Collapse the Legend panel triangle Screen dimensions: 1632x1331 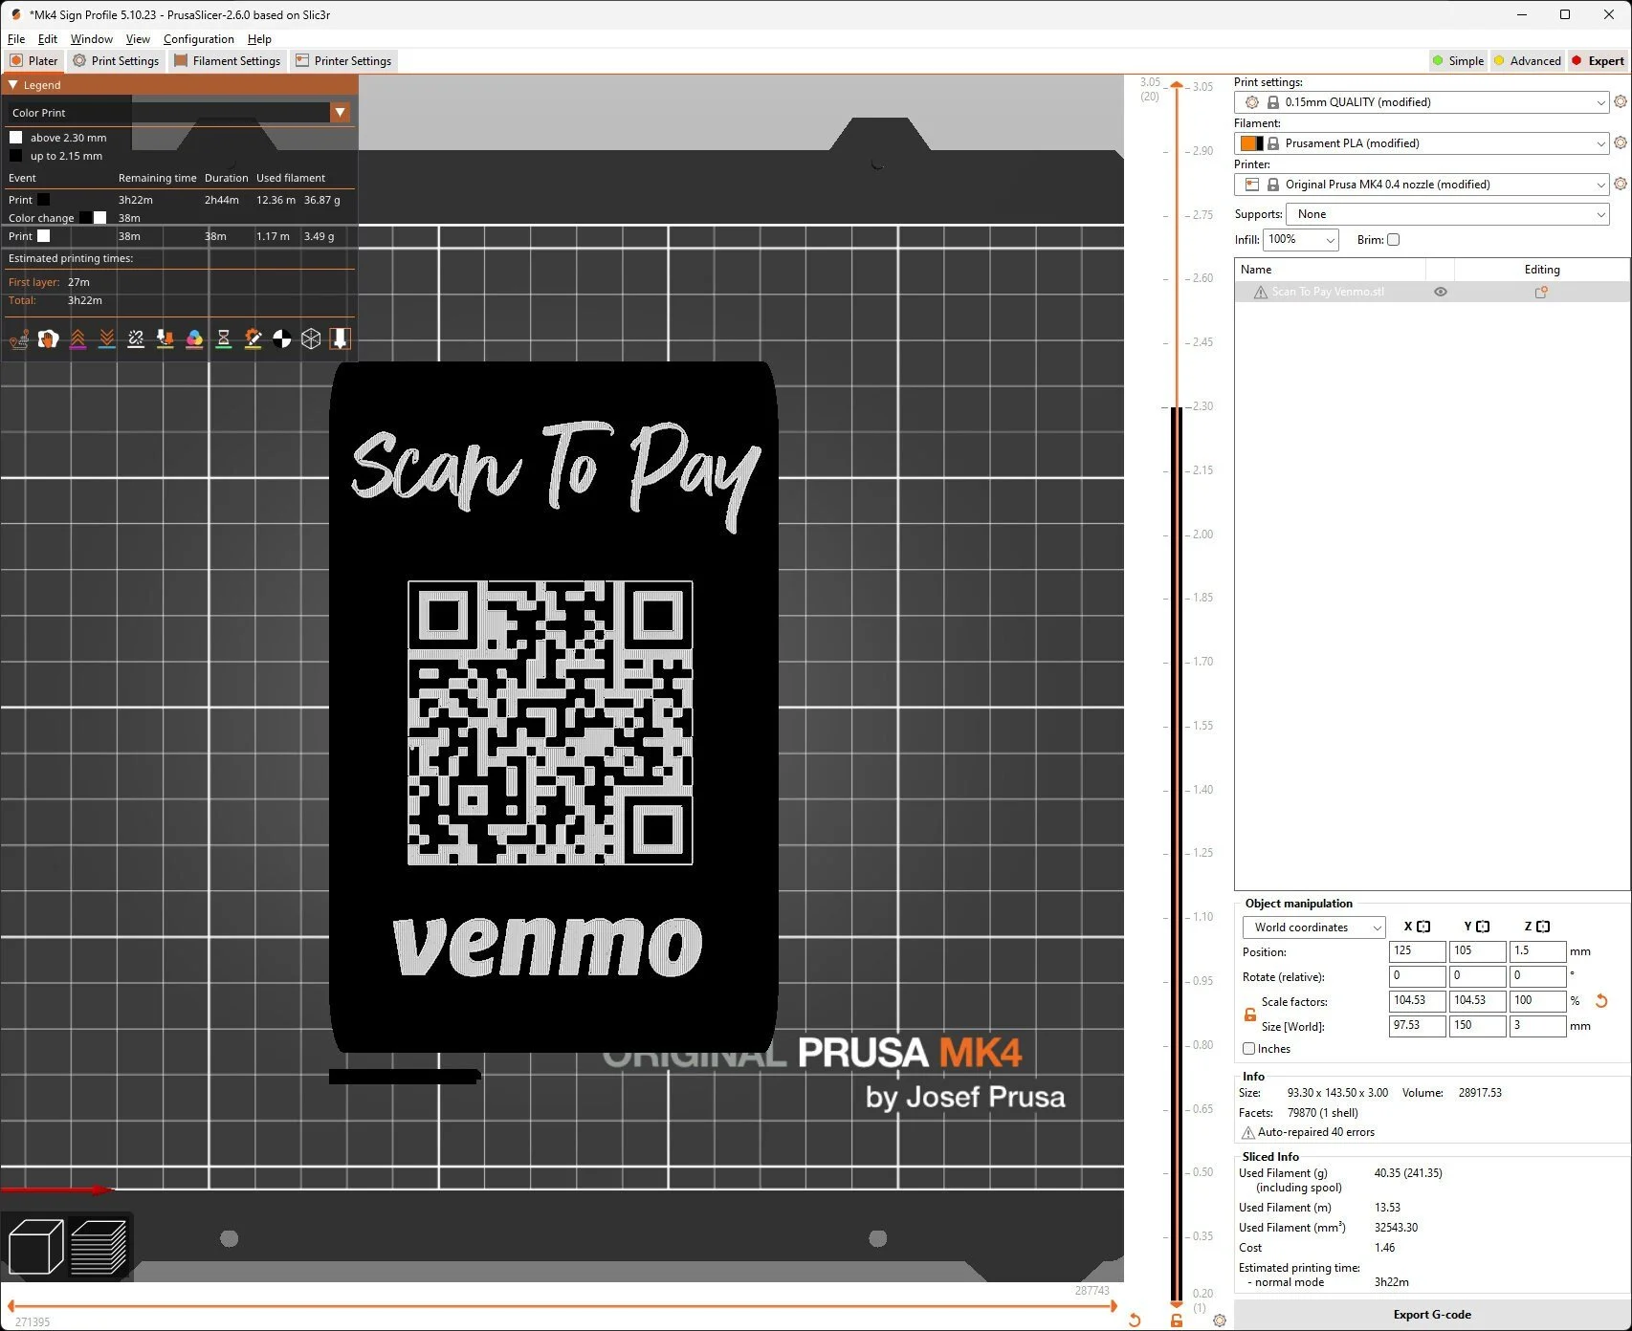tap(13, 85)
